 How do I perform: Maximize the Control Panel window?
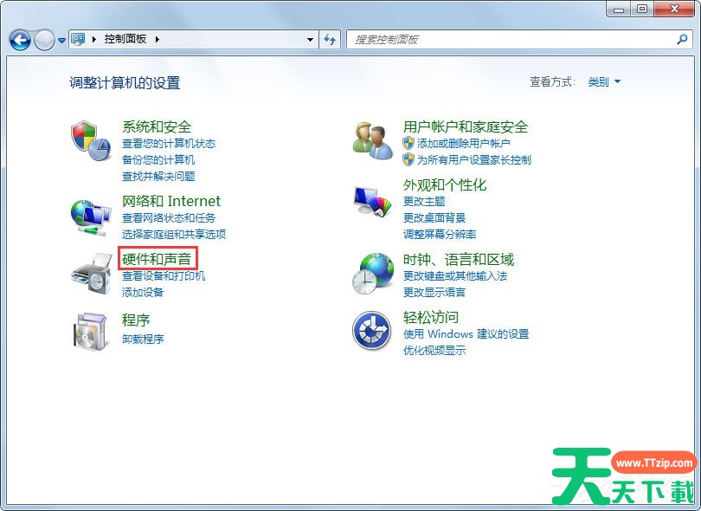click(x=642, y=9)
